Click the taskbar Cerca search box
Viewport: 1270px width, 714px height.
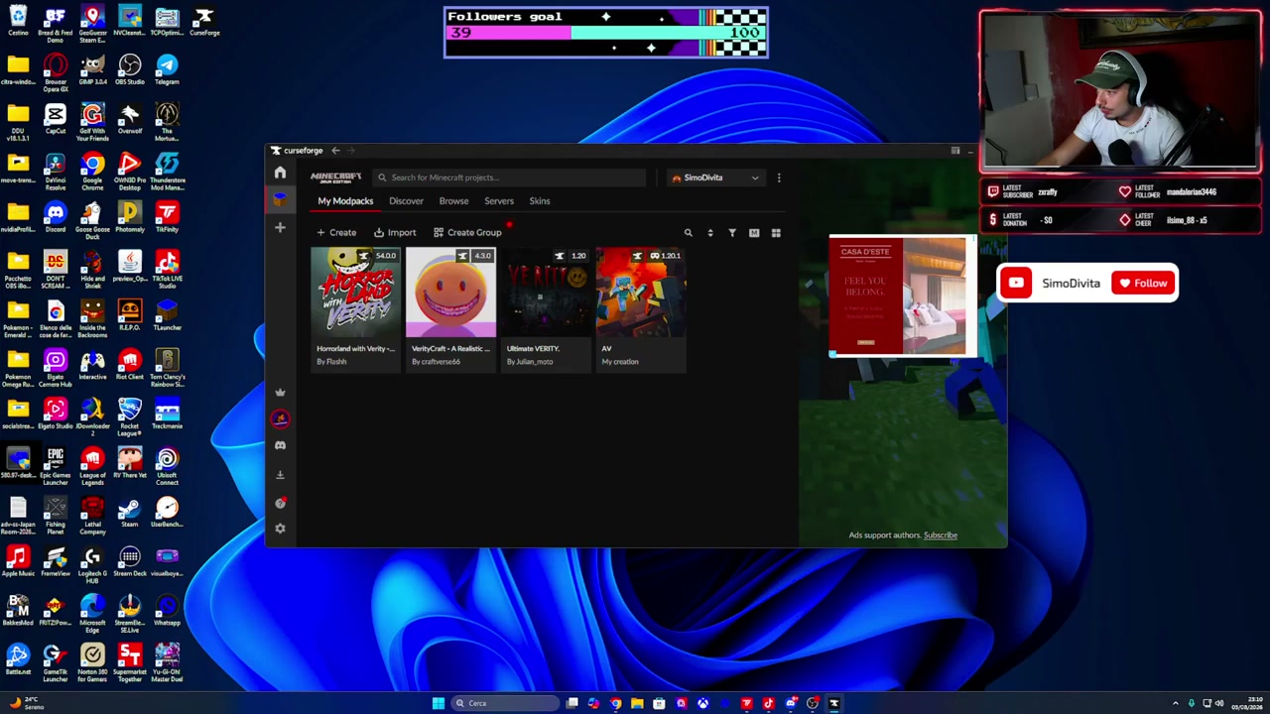504,703
